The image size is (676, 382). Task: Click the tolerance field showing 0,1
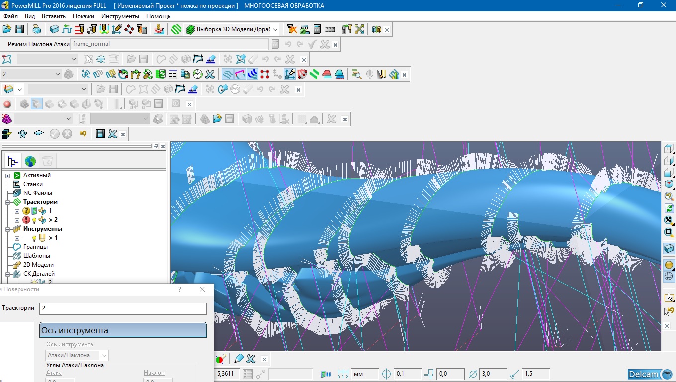(x=407, y=374)
